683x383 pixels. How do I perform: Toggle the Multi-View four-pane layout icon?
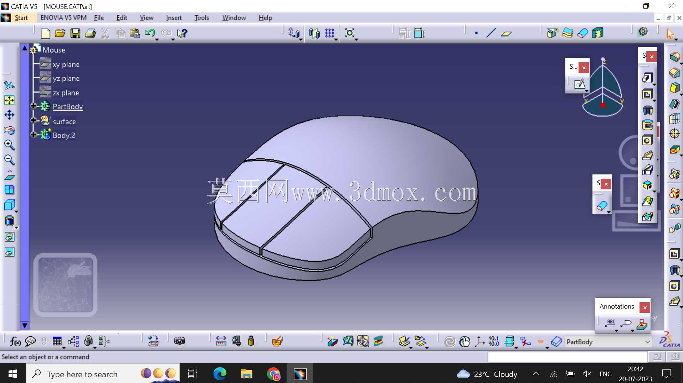tap(10, 190)
